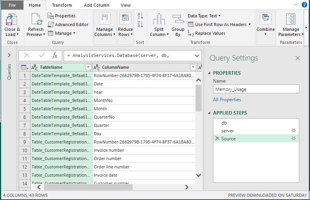Click the vertical scrollbar thumb
This screenshot has height=200, width=310.
pos(198,98)
